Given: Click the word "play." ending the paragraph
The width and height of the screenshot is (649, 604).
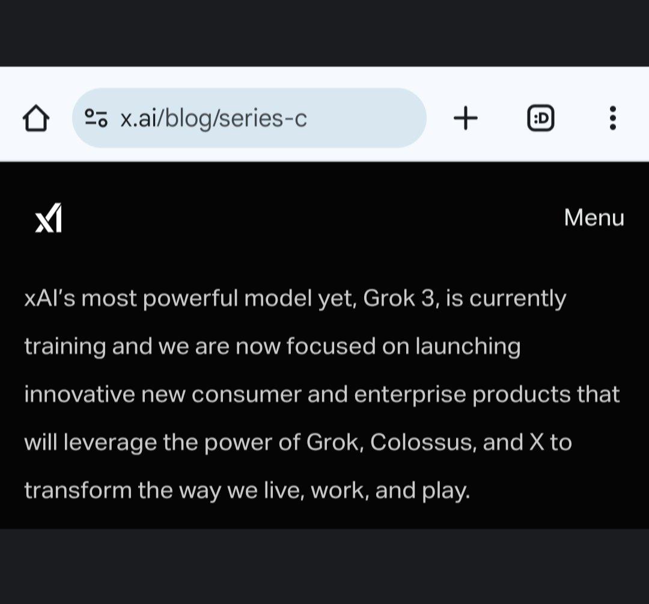Looking at the screenshot, I should coord(446,491).
